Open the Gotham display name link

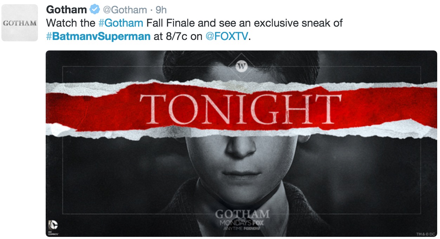pyautogui.click(x=66, y=9)
